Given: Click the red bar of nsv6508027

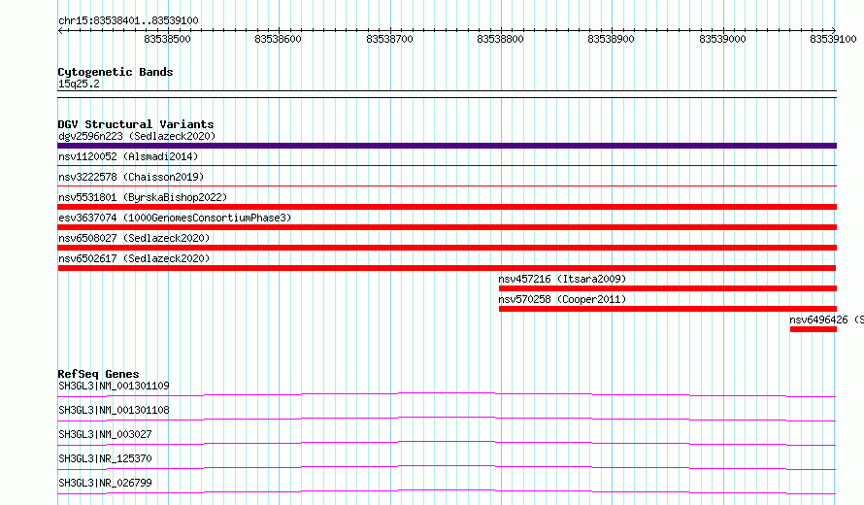Looking at the screenshot, I should coord(447,248).
